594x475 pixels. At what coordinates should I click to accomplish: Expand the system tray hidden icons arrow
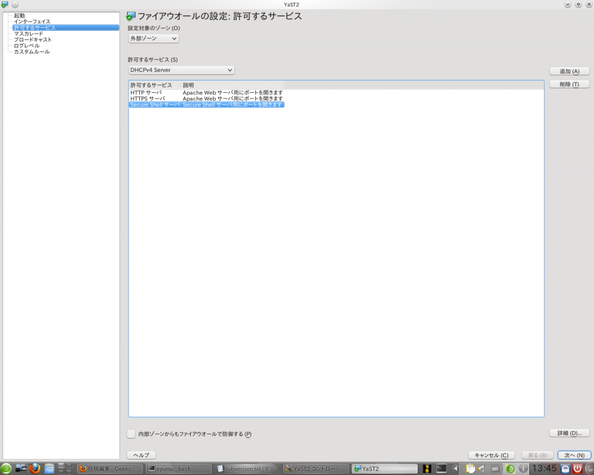tap(457, 467)
